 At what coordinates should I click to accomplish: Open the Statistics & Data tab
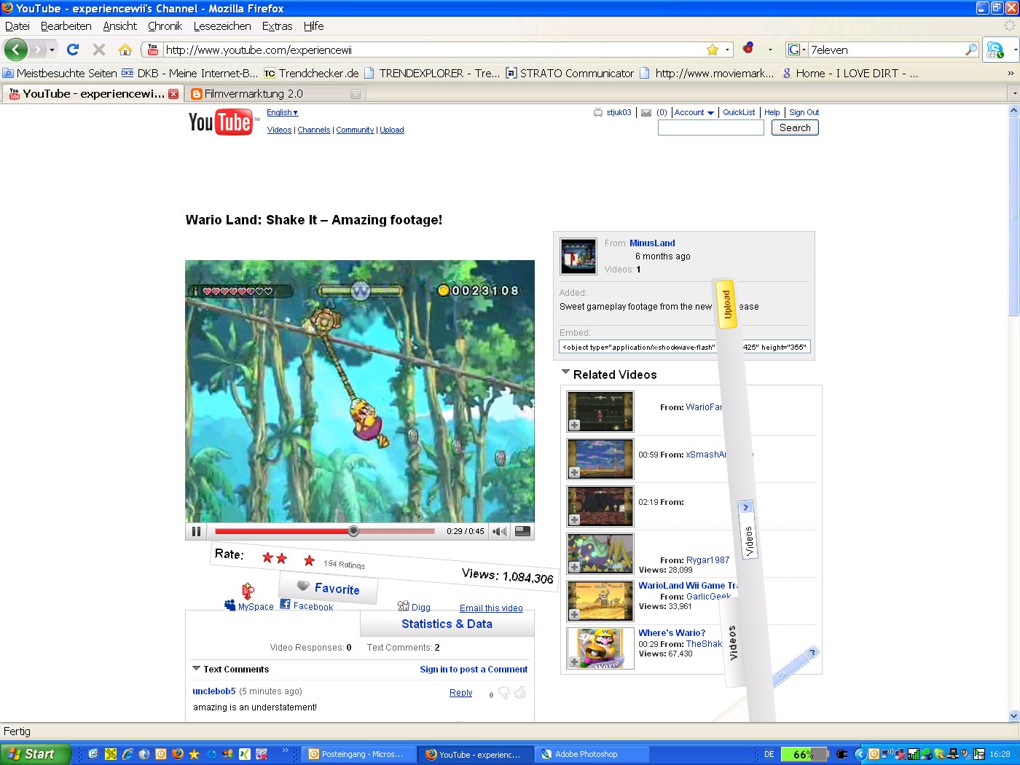click(447, 624)
